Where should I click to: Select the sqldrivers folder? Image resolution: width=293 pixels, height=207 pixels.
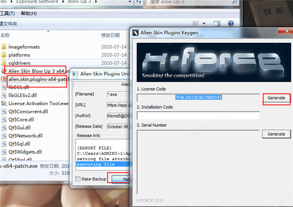[x=20, y=63]
